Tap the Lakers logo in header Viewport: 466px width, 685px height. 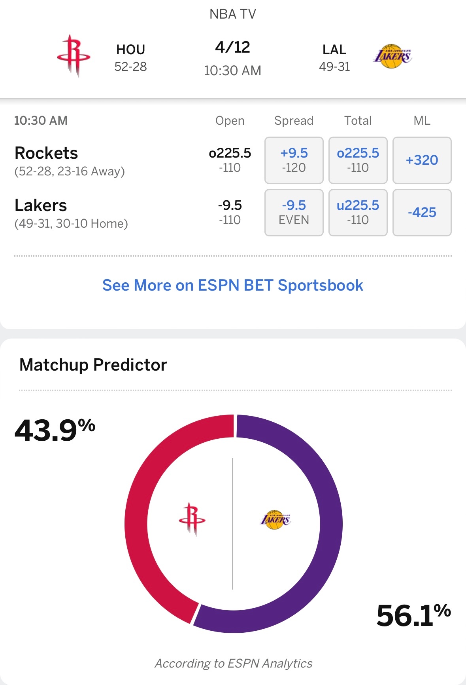pyautogui.click(x=392, y=56)
